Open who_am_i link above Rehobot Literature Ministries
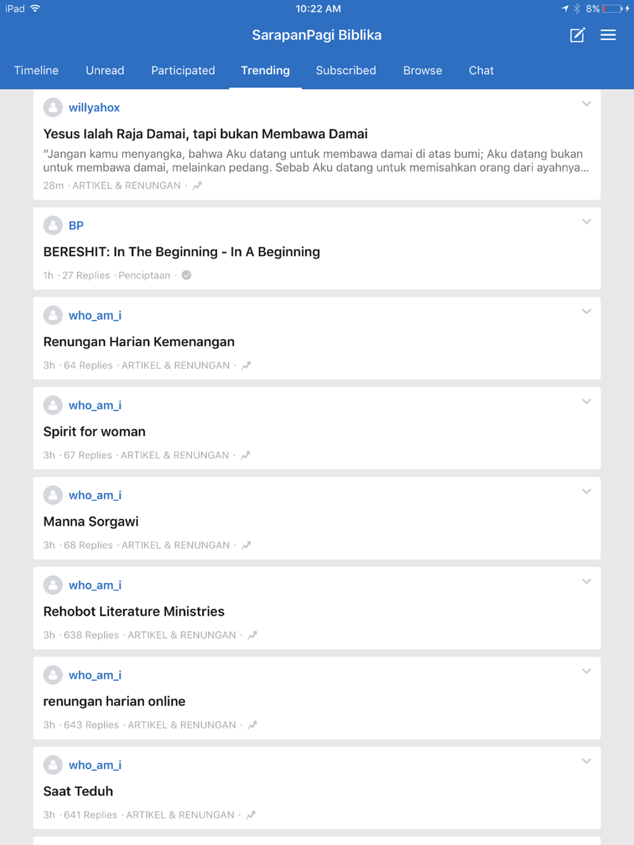634x845 pixels. point(95,585)
